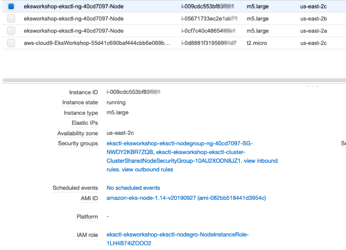
Task: Select checkbox for the us-east-2b node
Action: (11, 18)
